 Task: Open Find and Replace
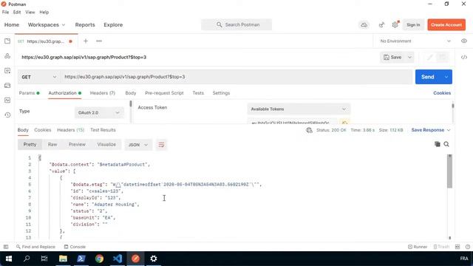coord(35,247)
